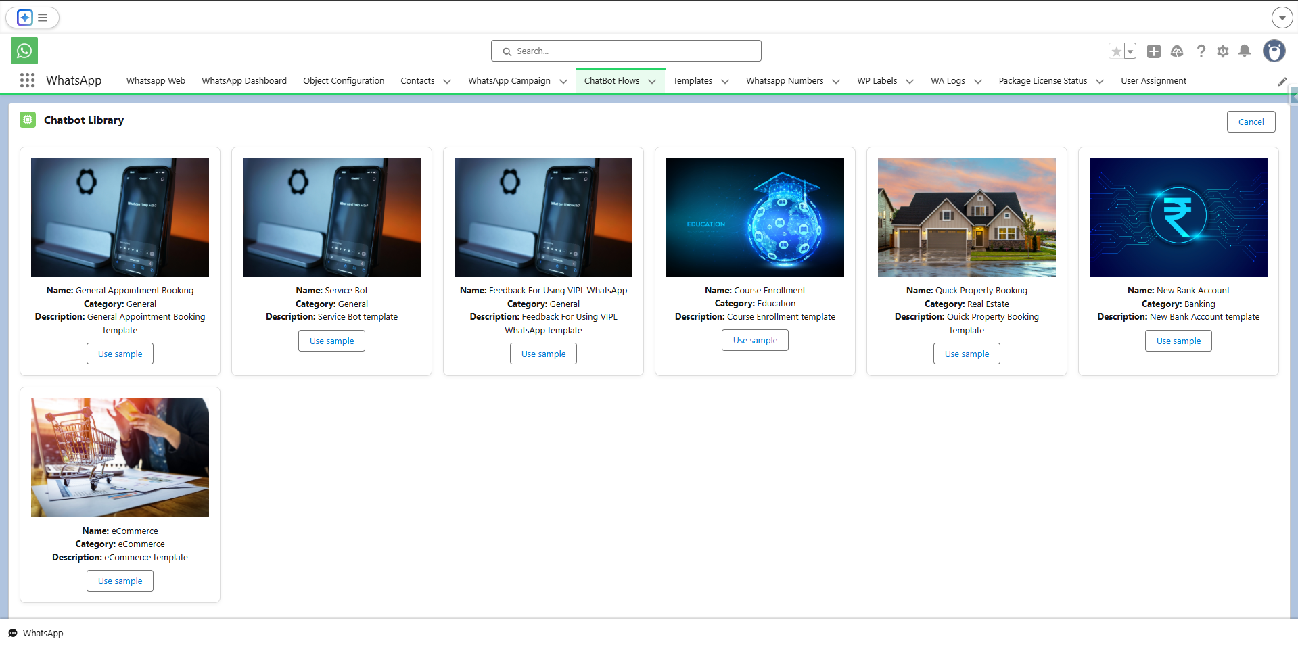Viewport: 1298px width, 645px height.
Task: Click the Chatbot Library bot icon
Action: [28, 120]
